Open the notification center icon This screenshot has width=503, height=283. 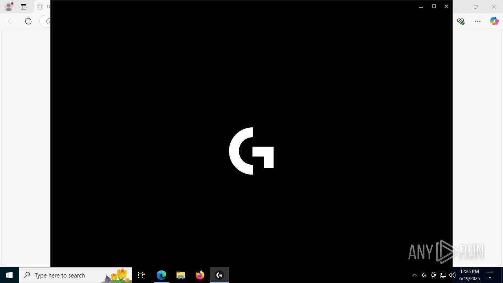pyautogui.click(x=490, y=275)
